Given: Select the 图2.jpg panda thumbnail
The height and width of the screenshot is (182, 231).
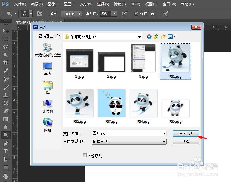Looking at the screenshot, I should [79, 103].
